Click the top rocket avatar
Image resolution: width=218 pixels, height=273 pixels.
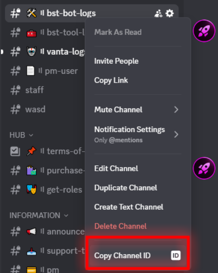(204, 31)
